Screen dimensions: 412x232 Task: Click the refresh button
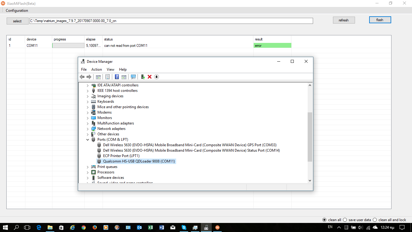344,20
